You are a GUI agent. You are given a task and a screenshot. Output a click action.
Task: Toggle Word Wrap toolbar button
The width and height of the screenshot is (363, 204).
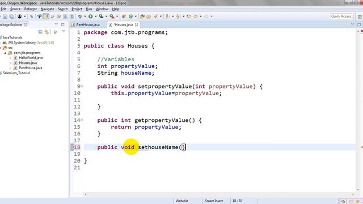pyautogui.click(x=59, y=16)
